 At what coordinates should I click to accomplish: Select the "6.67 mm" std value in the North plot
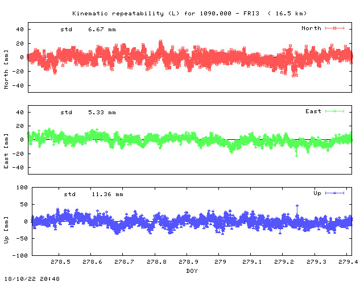pyautogui.click(x=102, y=30)
